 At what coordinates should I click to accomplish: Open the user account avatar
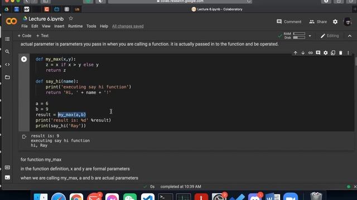[x=347, y=22]
